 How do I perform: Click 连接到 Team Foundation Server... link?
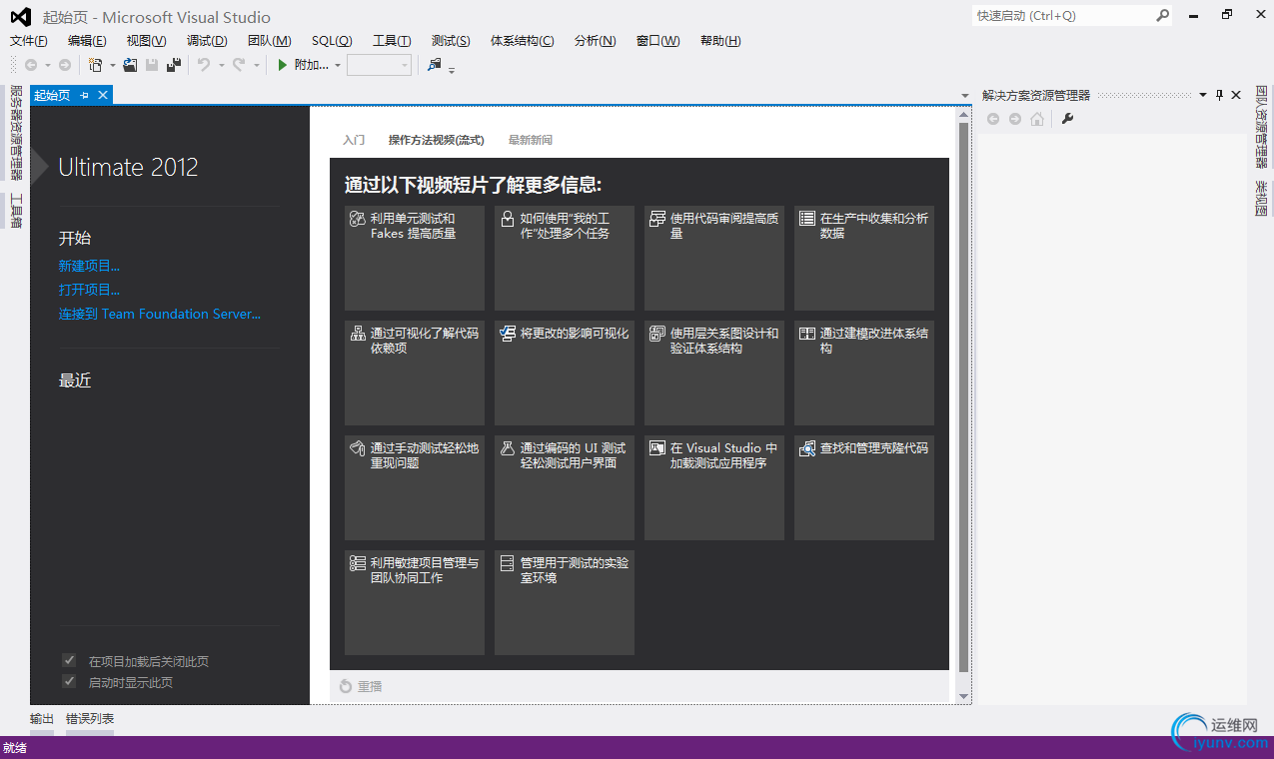click(160, 314)
